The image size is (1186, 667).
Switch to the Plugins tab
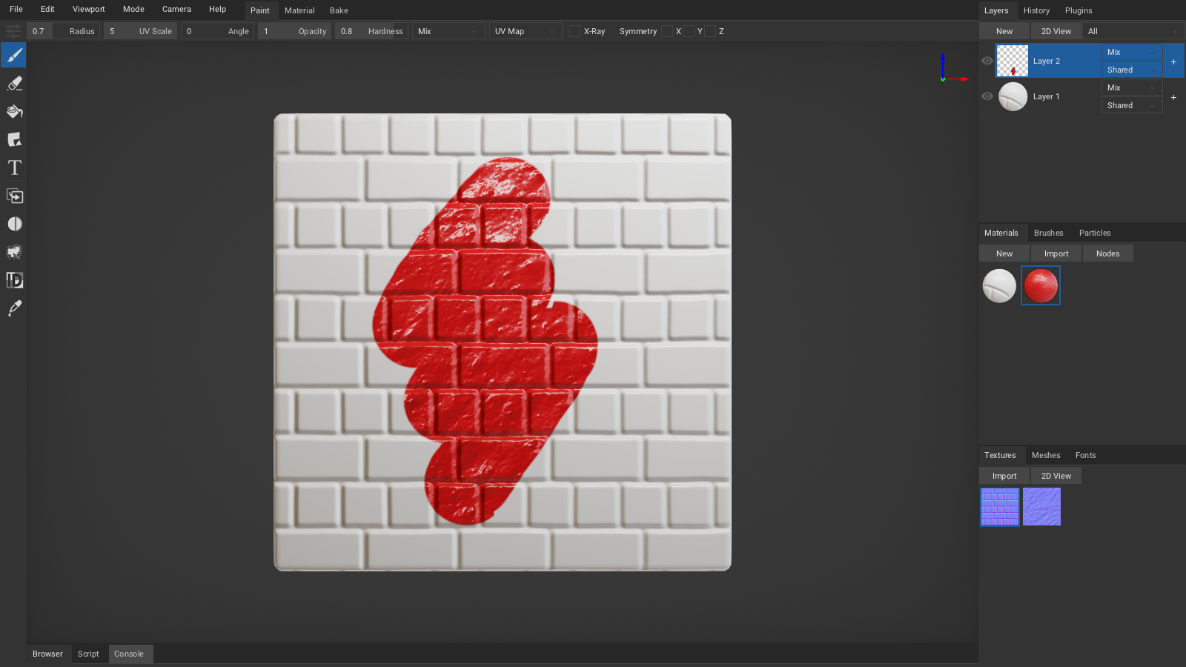click(x=1079, y=10)
